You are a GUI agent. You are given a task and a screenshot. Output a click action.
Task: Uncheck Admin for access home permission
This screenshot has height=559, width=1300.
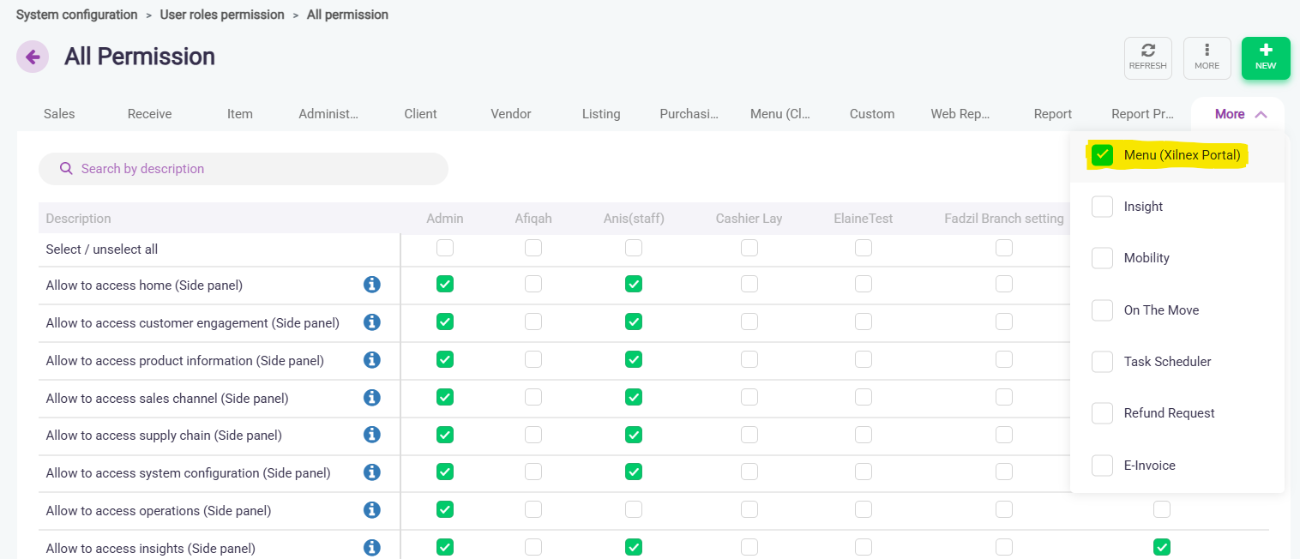[444, 284]
